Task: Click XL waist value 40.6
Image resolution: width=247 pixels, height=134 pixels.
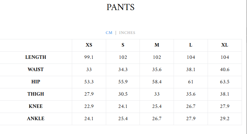Action: 224,70
